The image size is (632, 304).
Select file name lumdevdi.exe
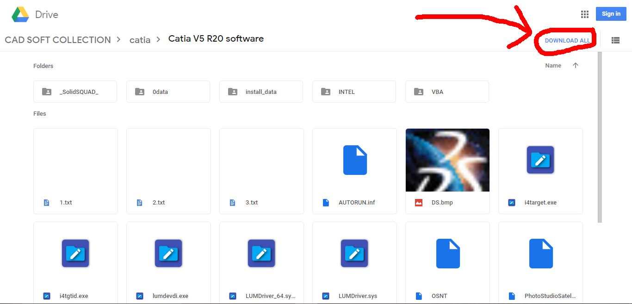point(170,296)
